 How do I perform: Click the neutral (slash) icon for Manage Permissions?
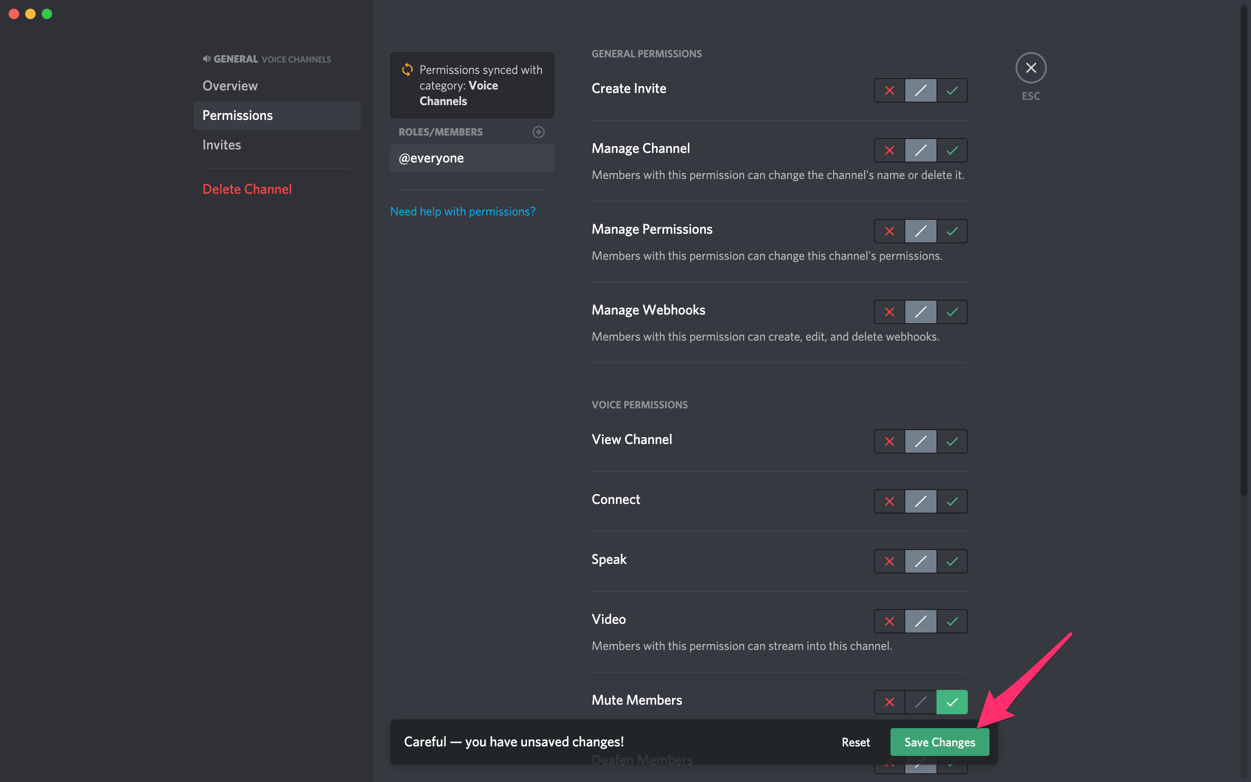pyautogui.click(x=920, y=231)
